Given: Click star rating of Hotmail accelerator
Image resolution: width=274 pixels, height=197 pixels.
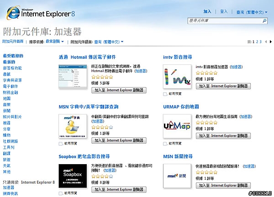Looking at the screenshot, I should click(102, 77).
